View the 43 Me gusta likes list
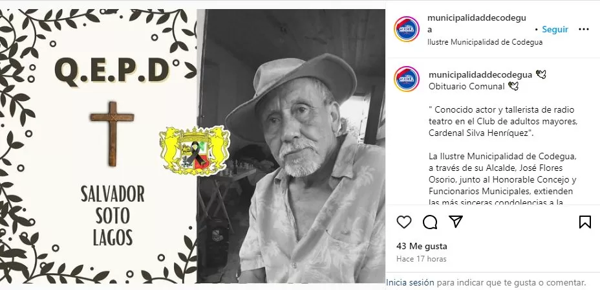The width and height of the screenshot is (600, 290). coord(422,246)
